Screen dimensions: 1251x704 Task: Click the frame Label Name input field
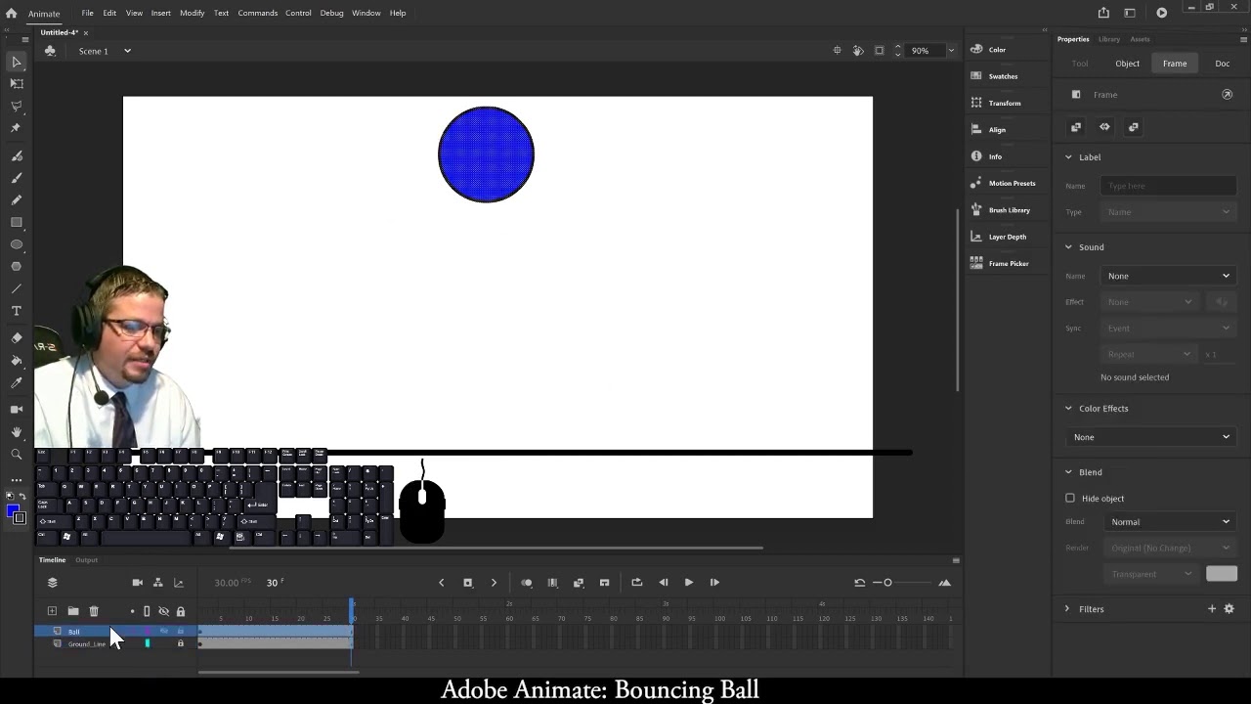[x=1168, y=186]
